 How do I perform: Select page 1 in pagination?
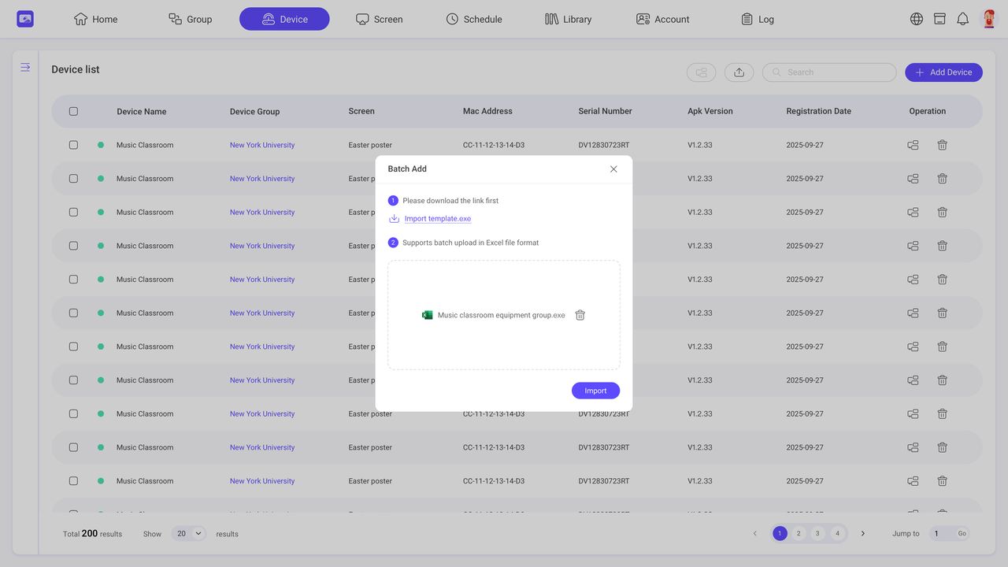pos(780,533)
